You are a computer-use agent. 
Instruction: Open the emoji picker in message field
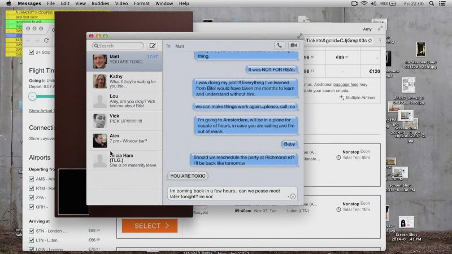(293, 196)
